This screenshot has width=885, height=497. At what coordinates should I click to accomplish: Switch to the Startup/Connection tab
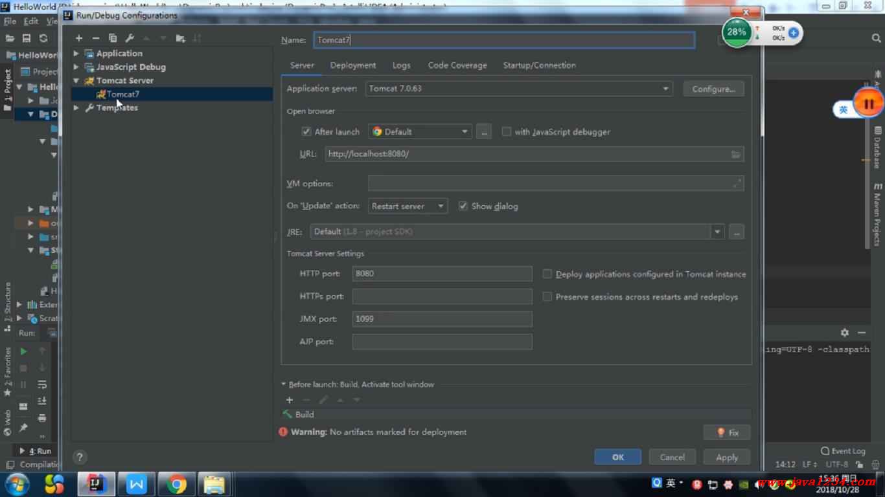click(x=539, y=65)
